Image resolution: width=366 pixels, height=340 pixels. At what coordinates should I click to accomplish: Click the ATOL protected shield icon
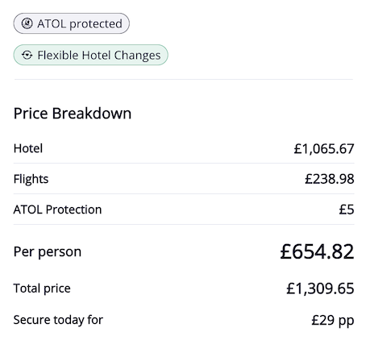click(x=27, y=23)
